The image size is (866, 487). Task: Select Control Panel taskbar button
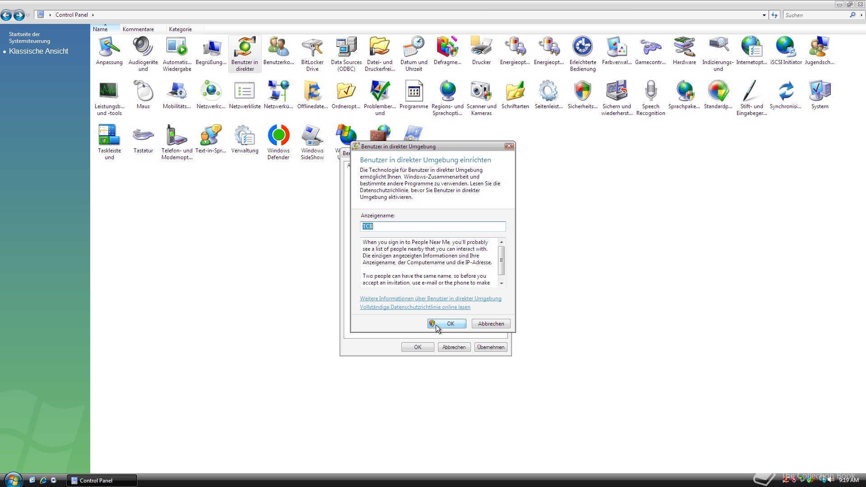coord(102,481)
